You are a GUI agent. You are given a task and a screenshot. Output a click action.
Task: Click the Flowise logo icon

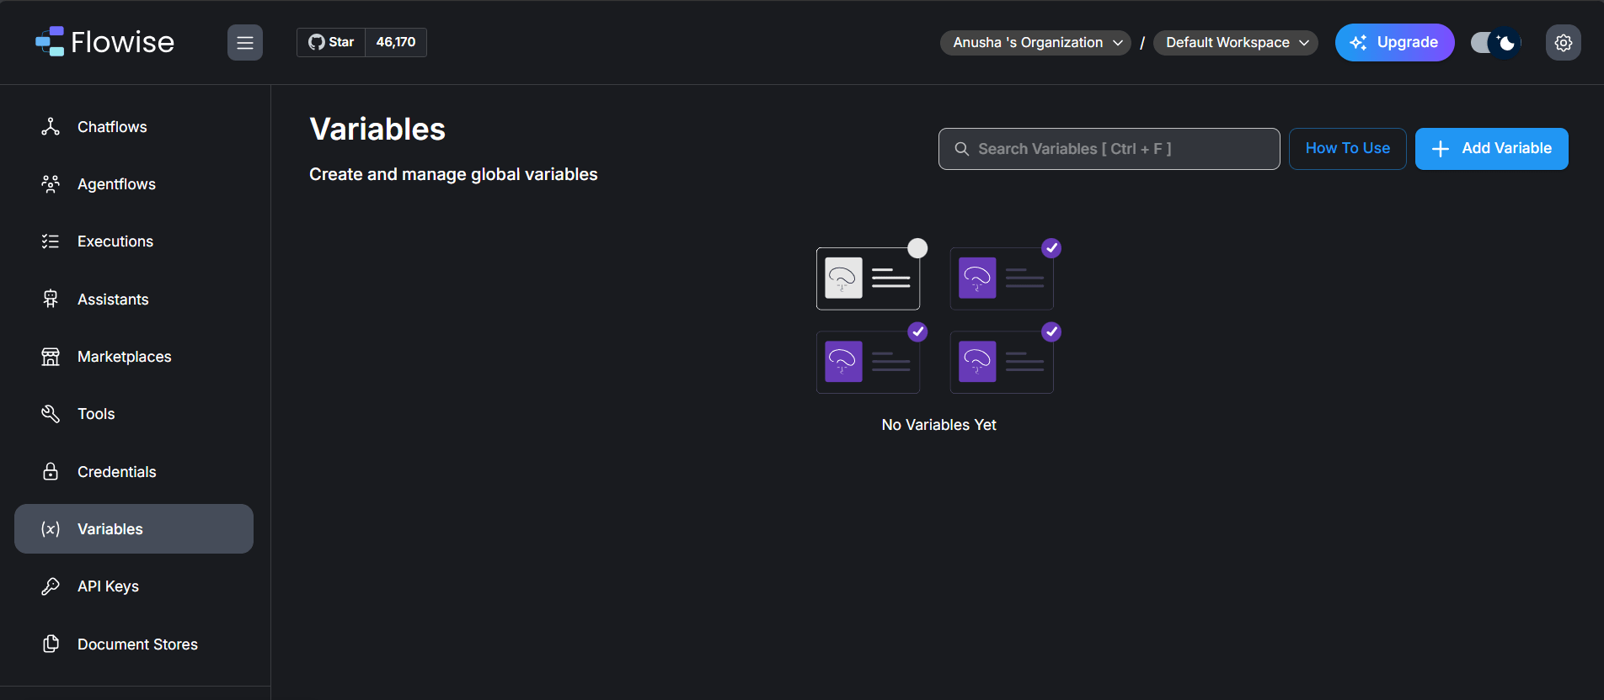[51, 42]
